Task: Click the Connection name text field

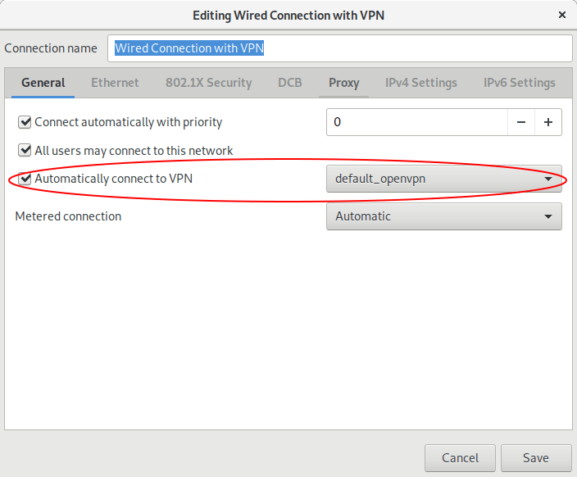Action: (x=339, y=48)
